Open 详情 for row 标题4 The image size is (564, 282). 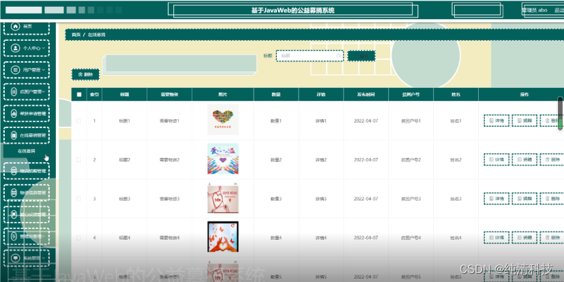click(x=496, y=238)
